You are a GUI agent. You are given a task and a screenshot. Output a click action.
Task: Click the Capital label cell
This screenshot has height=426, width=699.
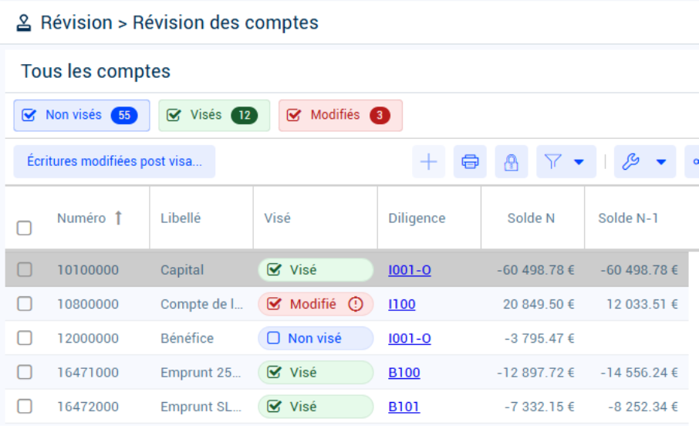[182, 270]
